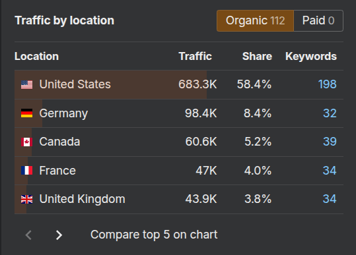Open France keywords count 34
The height and width of the screenshot is (255, 356).
330,170
